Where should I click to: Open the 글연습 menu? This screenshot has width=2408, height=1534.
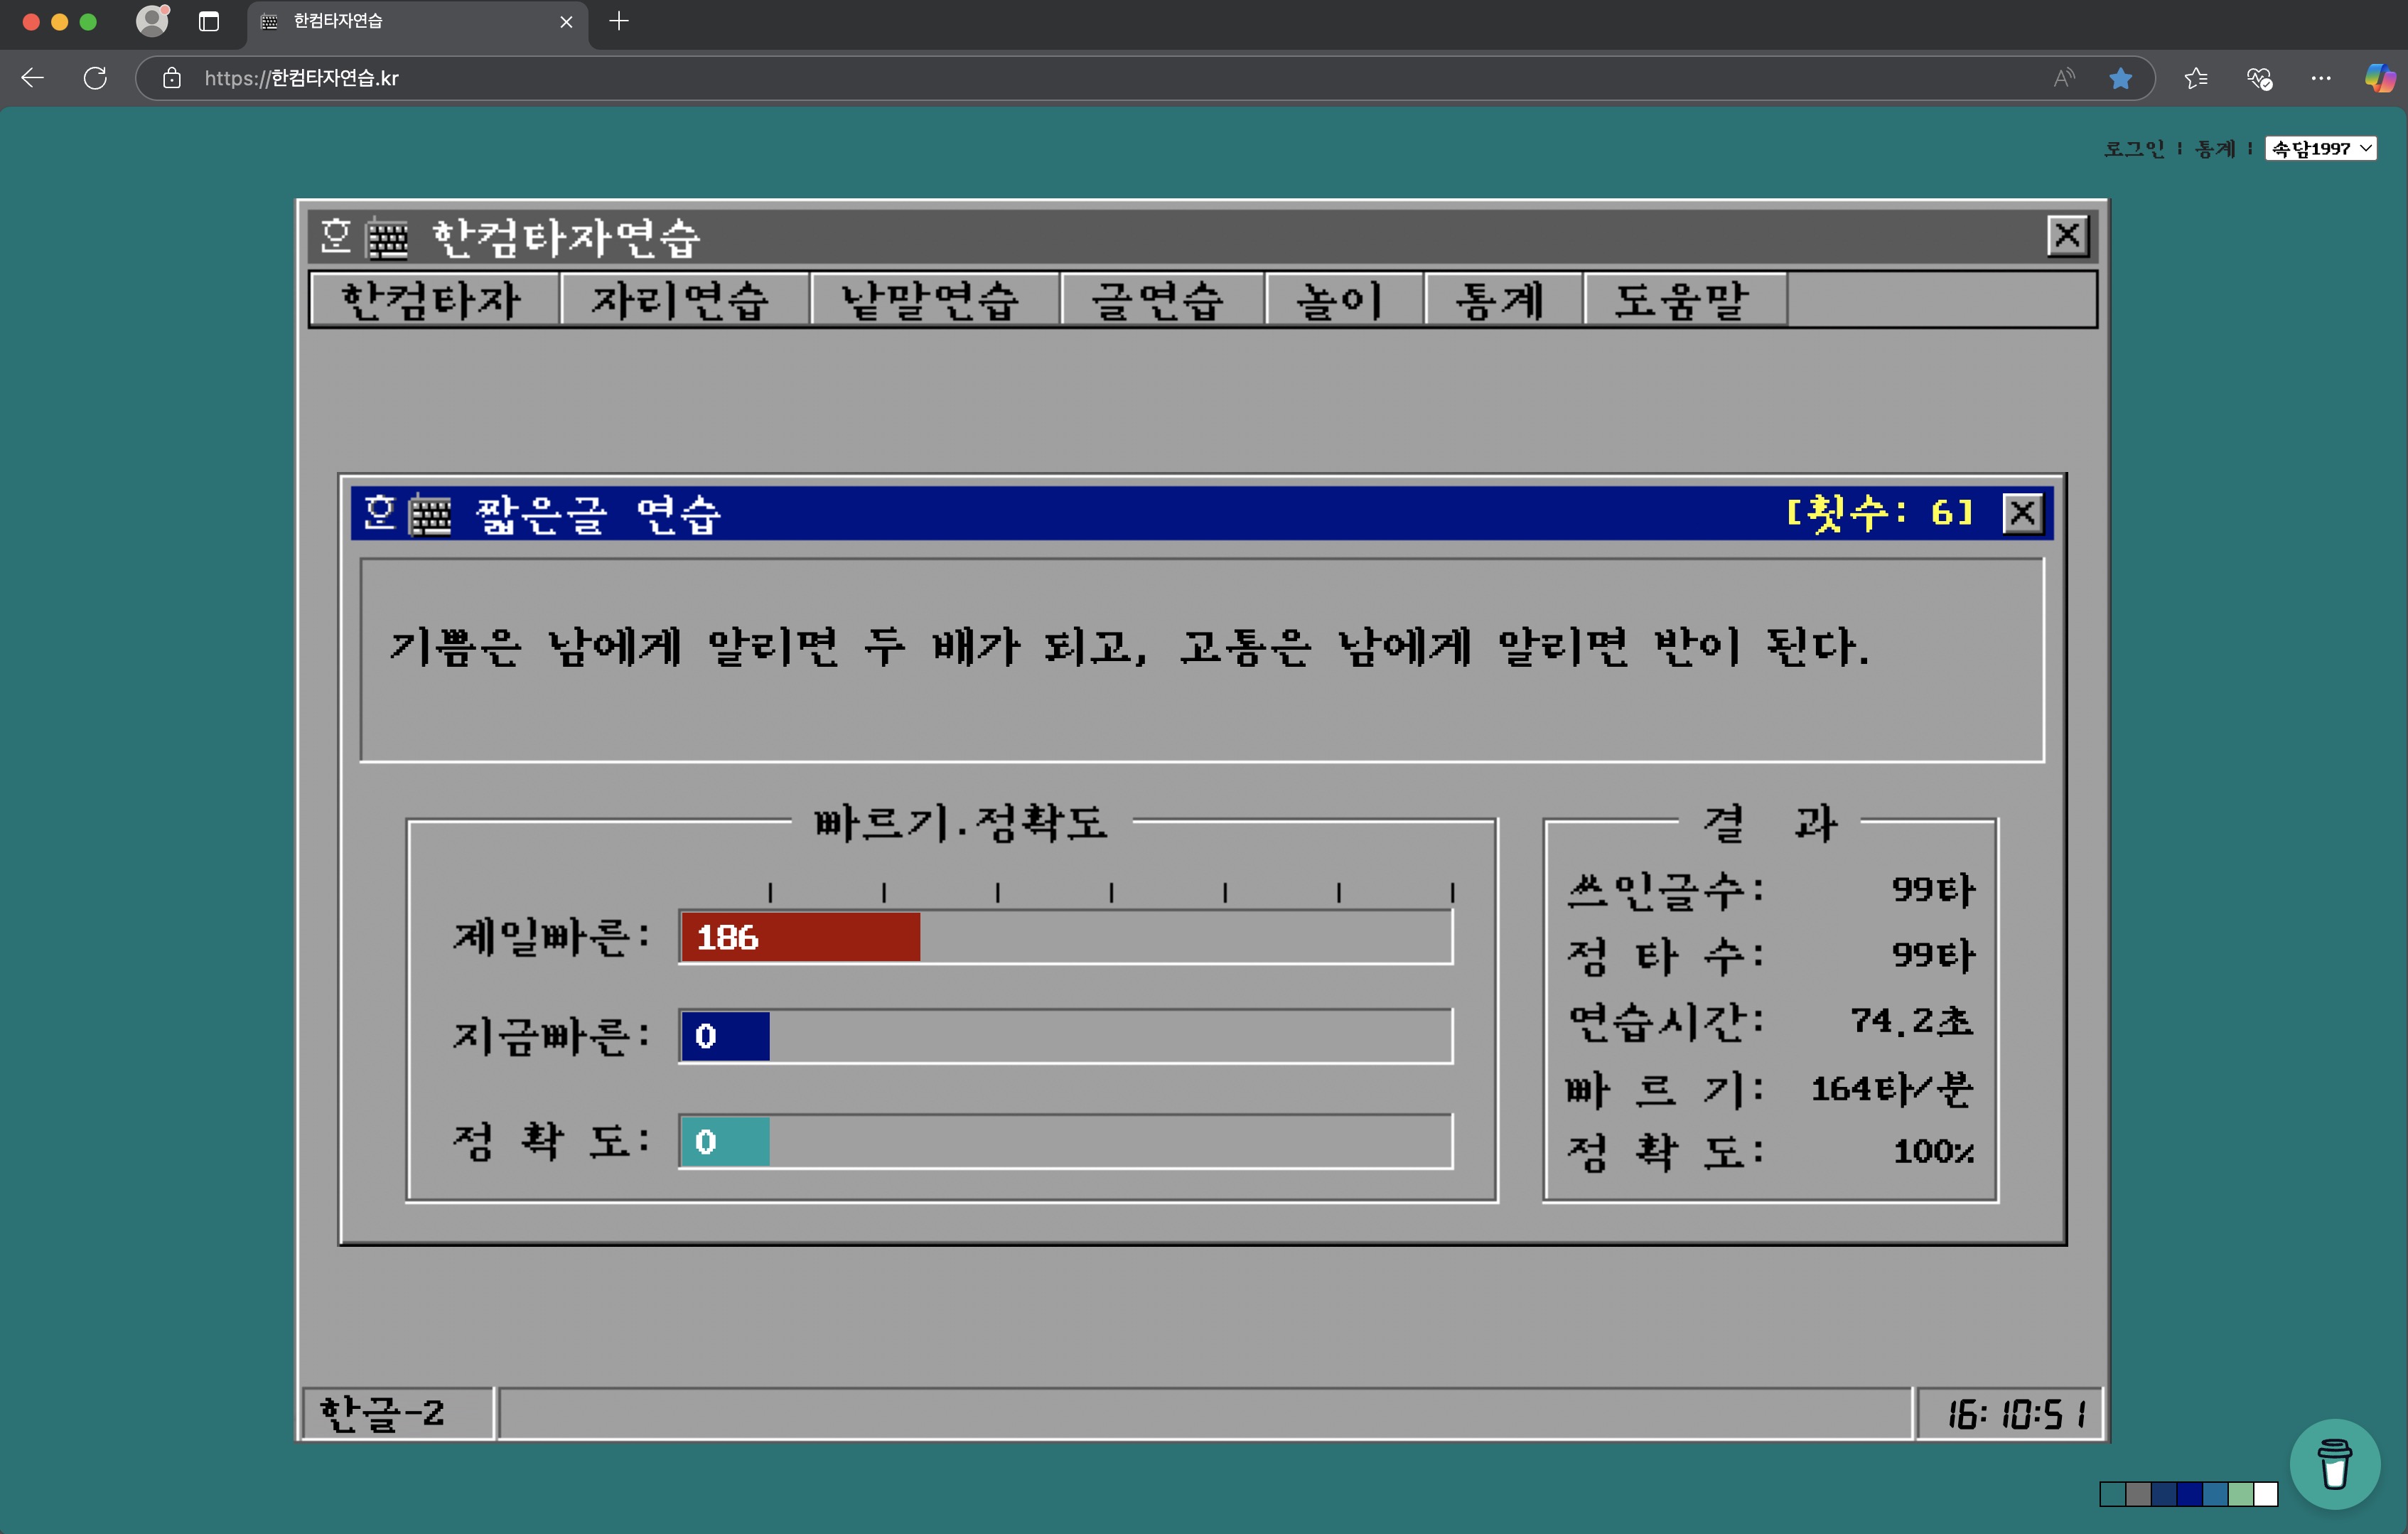coord(1162,300)
